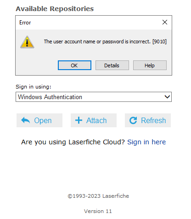Follow the Sign in here link
Viewport: 191px width, 219px height.
point(146,142)
